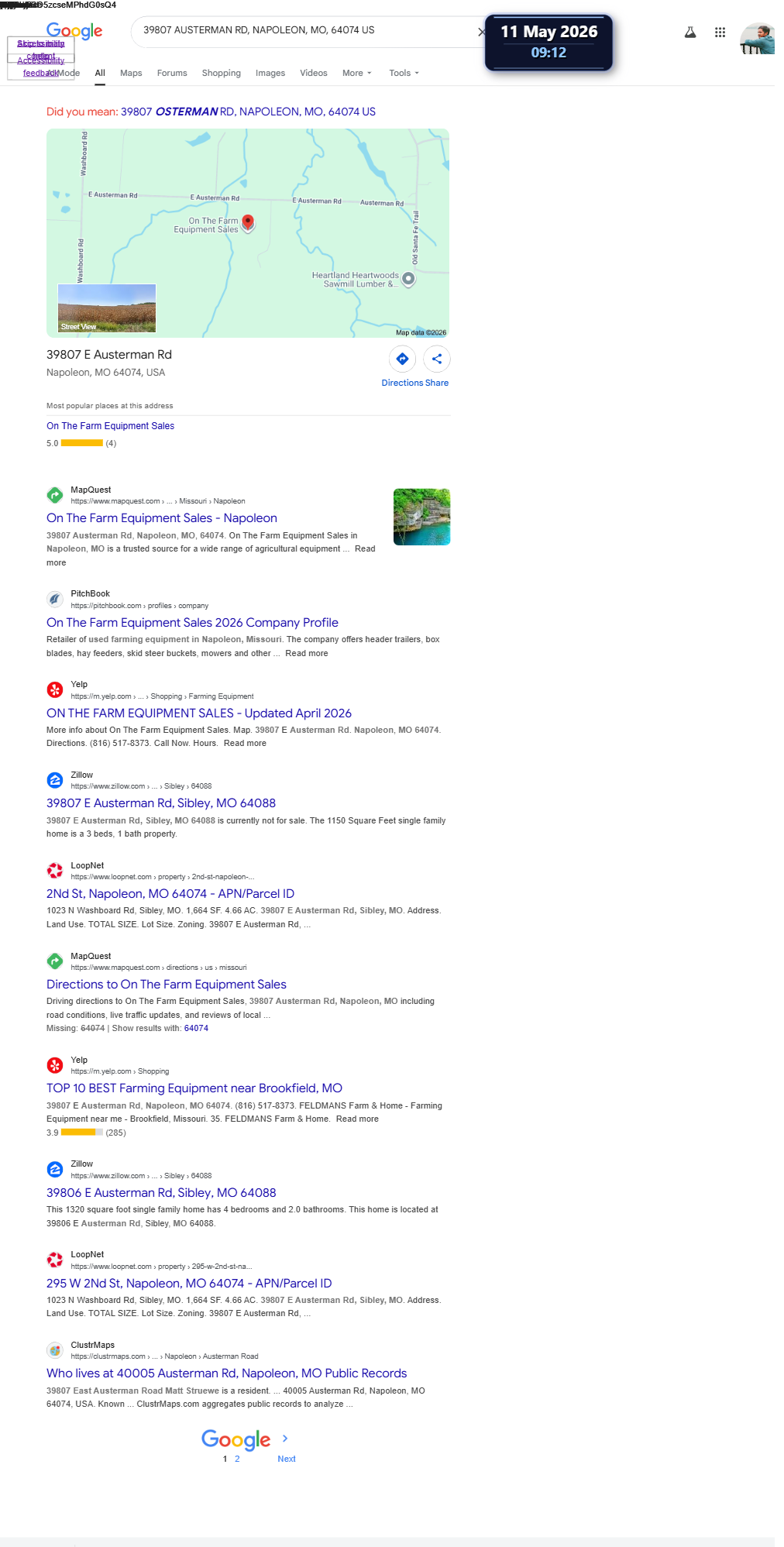Switch to the Maps tab
Viewport: 784px width, 1547px height.
pyautogui.click(x=131, y=73)
